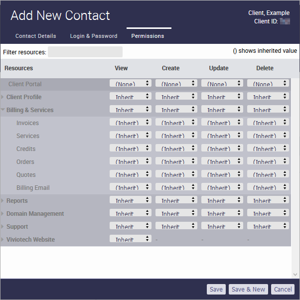Expand the Support resource group
The height and width of the screenshot is (300, 300).
2,227
